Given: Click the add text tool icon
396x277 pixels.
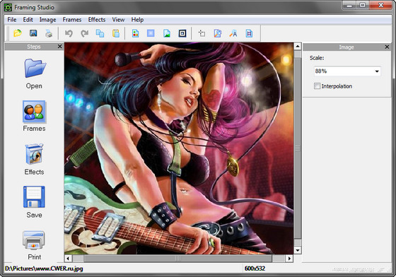Looking at the screenshot, I should (233, 33).
